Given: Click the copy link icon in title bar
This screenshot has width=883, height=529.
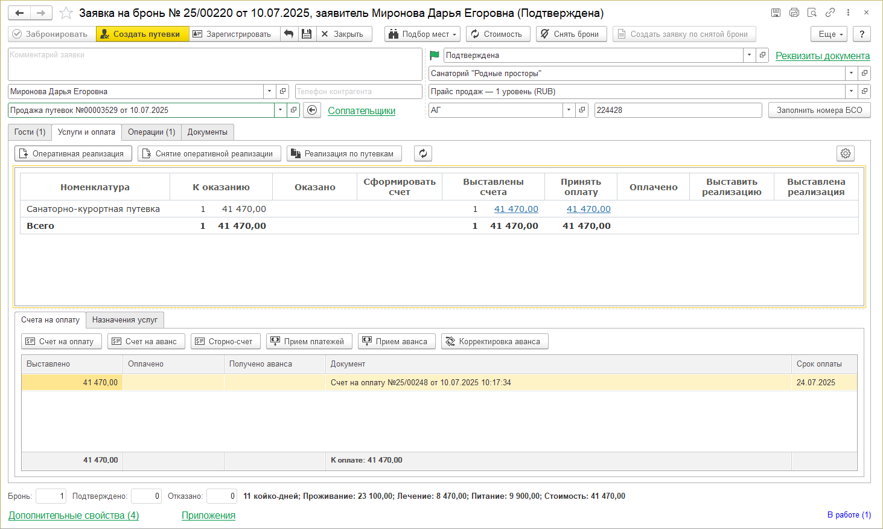Looking at the screenshot, I should 830,13.
